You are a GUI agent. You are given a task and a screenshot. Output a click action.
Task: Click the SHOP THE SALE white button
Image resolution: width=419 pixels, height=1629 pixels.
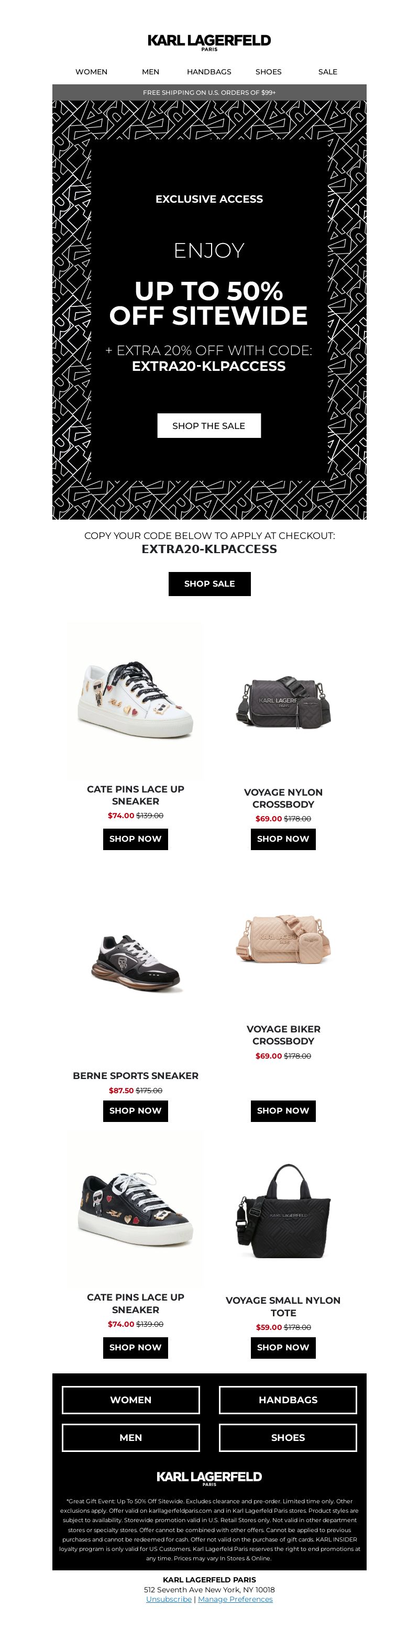(209, 426)
